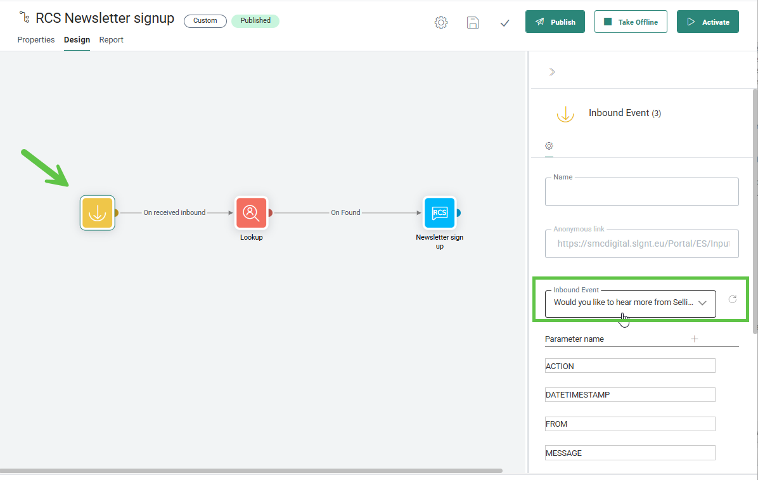Click the Name input field
This screenshot has width=758, height=480.
[641, 193]
